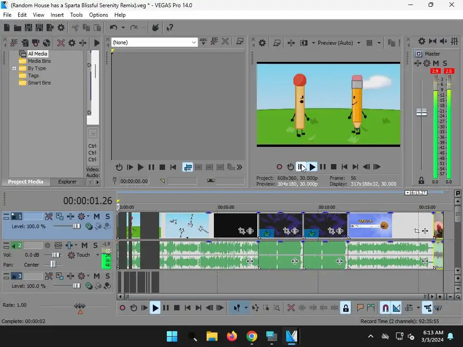This screenshot has width=463, height=347.
Task: Click the Open project folder icon
Action: point(18,28)
